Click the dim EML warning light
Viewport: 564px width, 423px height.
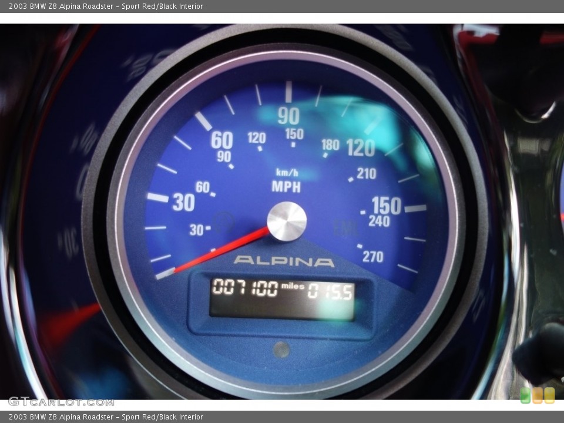(x=345, y=228)
